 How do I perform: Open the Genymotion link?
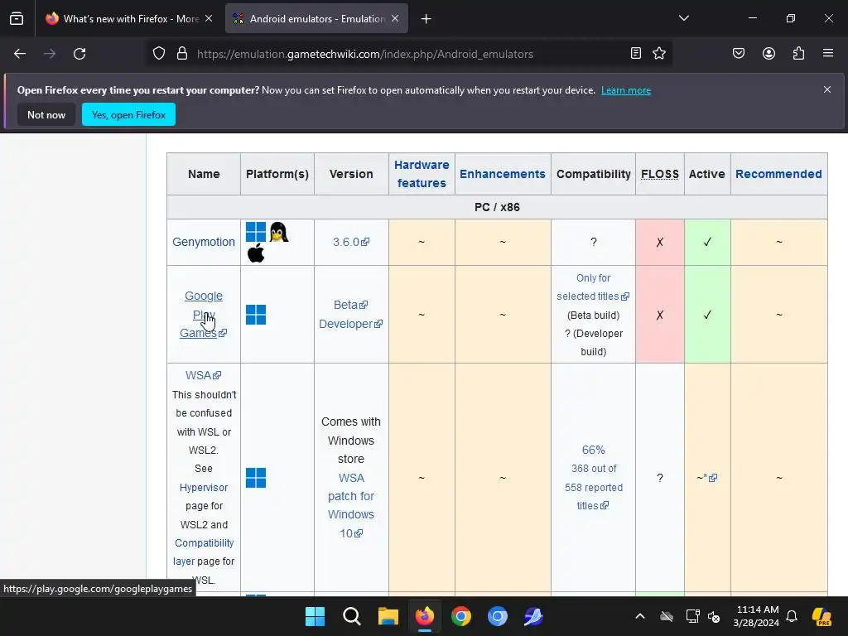pos(204,242)
